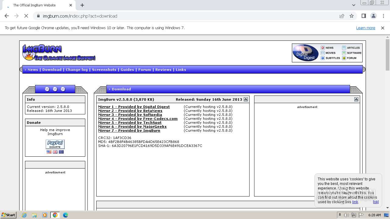Download from Mirror 7 ImgBurn

tap(129, 130)
